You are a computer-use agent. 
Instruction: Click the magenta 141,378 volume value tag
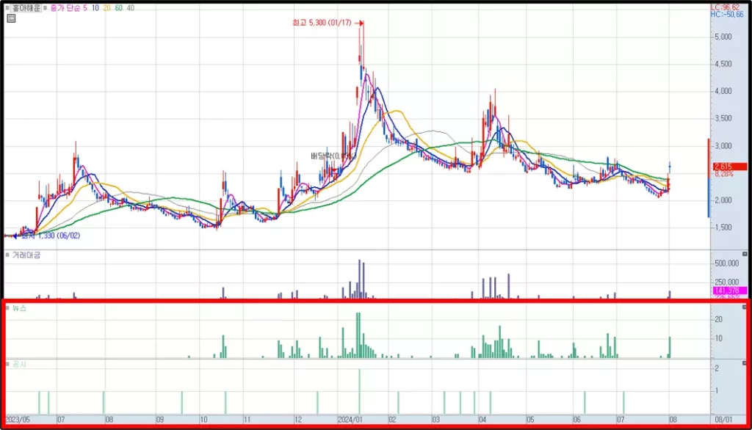pyautogui.click(x=729, y=291)
